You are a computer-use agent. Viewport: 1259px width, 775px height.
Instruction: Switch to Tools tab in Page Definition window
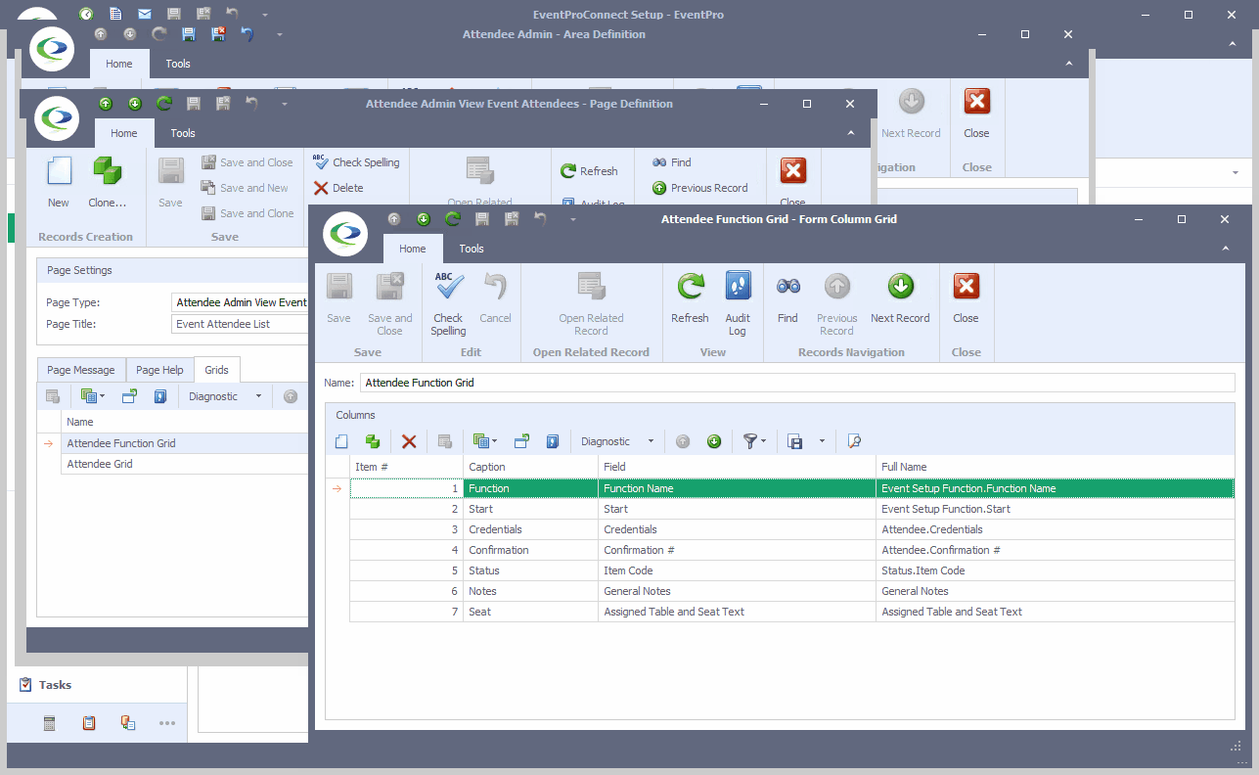pyautogui.click(x=183, y=133)
